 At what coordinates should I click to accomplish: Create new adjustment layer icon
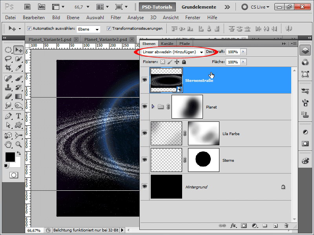click(254, 226)
